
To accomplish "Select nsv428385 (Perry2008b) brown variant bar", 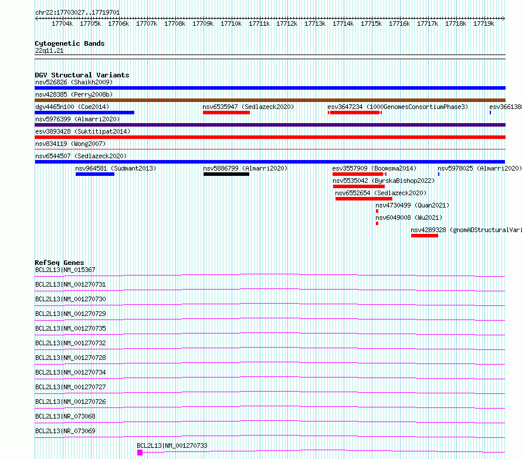I will (x=270, y=100).
